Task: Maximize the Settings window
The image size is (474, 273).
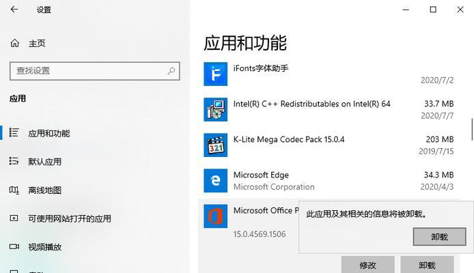Action: pos(433,10)
